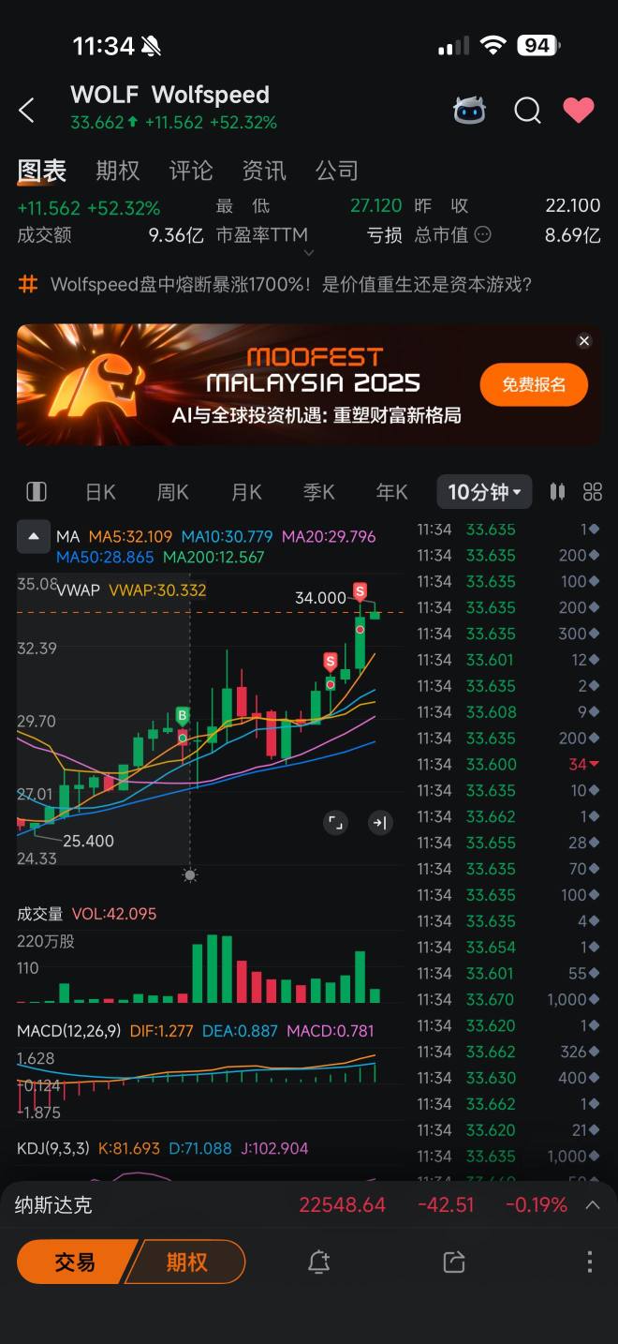The width and height of the screenshot is (618, 1344).
Task: Open the three-dot more menu
Action: tap(589, 1262)
